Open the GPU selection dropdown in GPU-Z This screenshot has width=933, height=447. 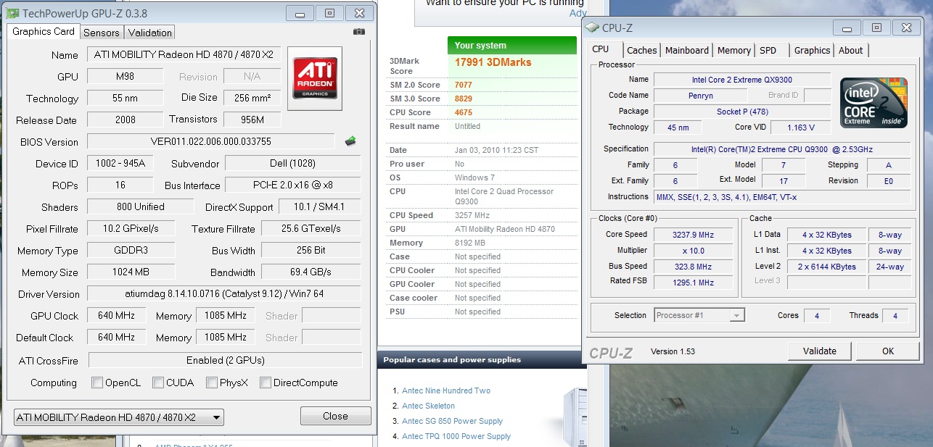tap(119, 417)
